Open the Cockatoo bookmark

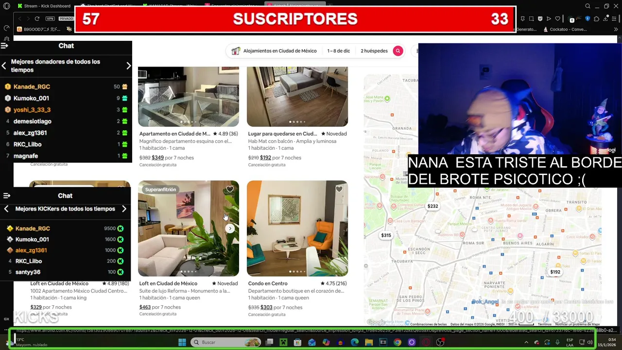click(565, 29)
